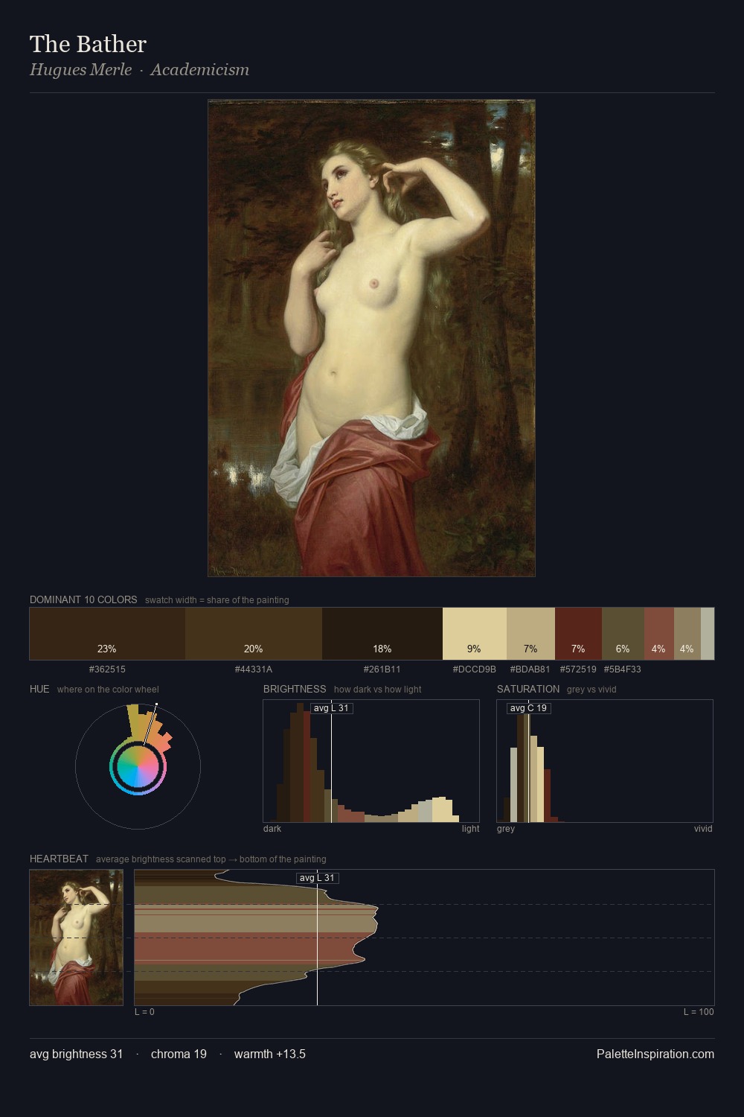Click the 'grey' axis label under Saturation
Screen dimensions: 744x1117
point(506,829)
